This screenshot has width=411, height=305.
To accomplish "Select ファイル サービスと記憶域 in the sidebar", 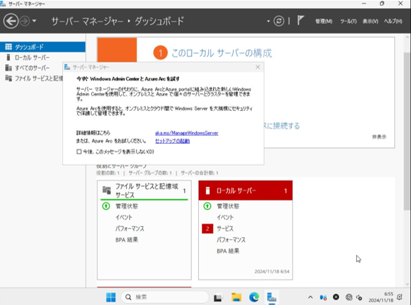I will [32, 79].
